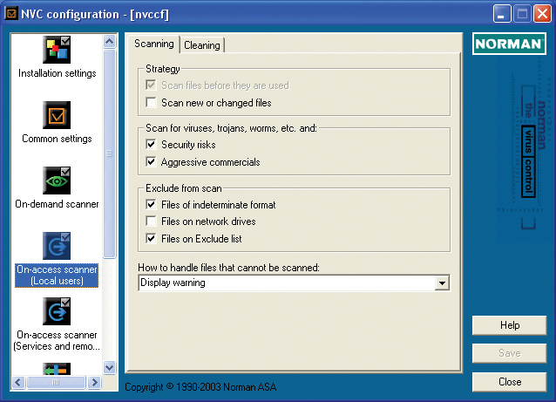
Task: Select the Common settings icon
Action: [x=57, y=115]
